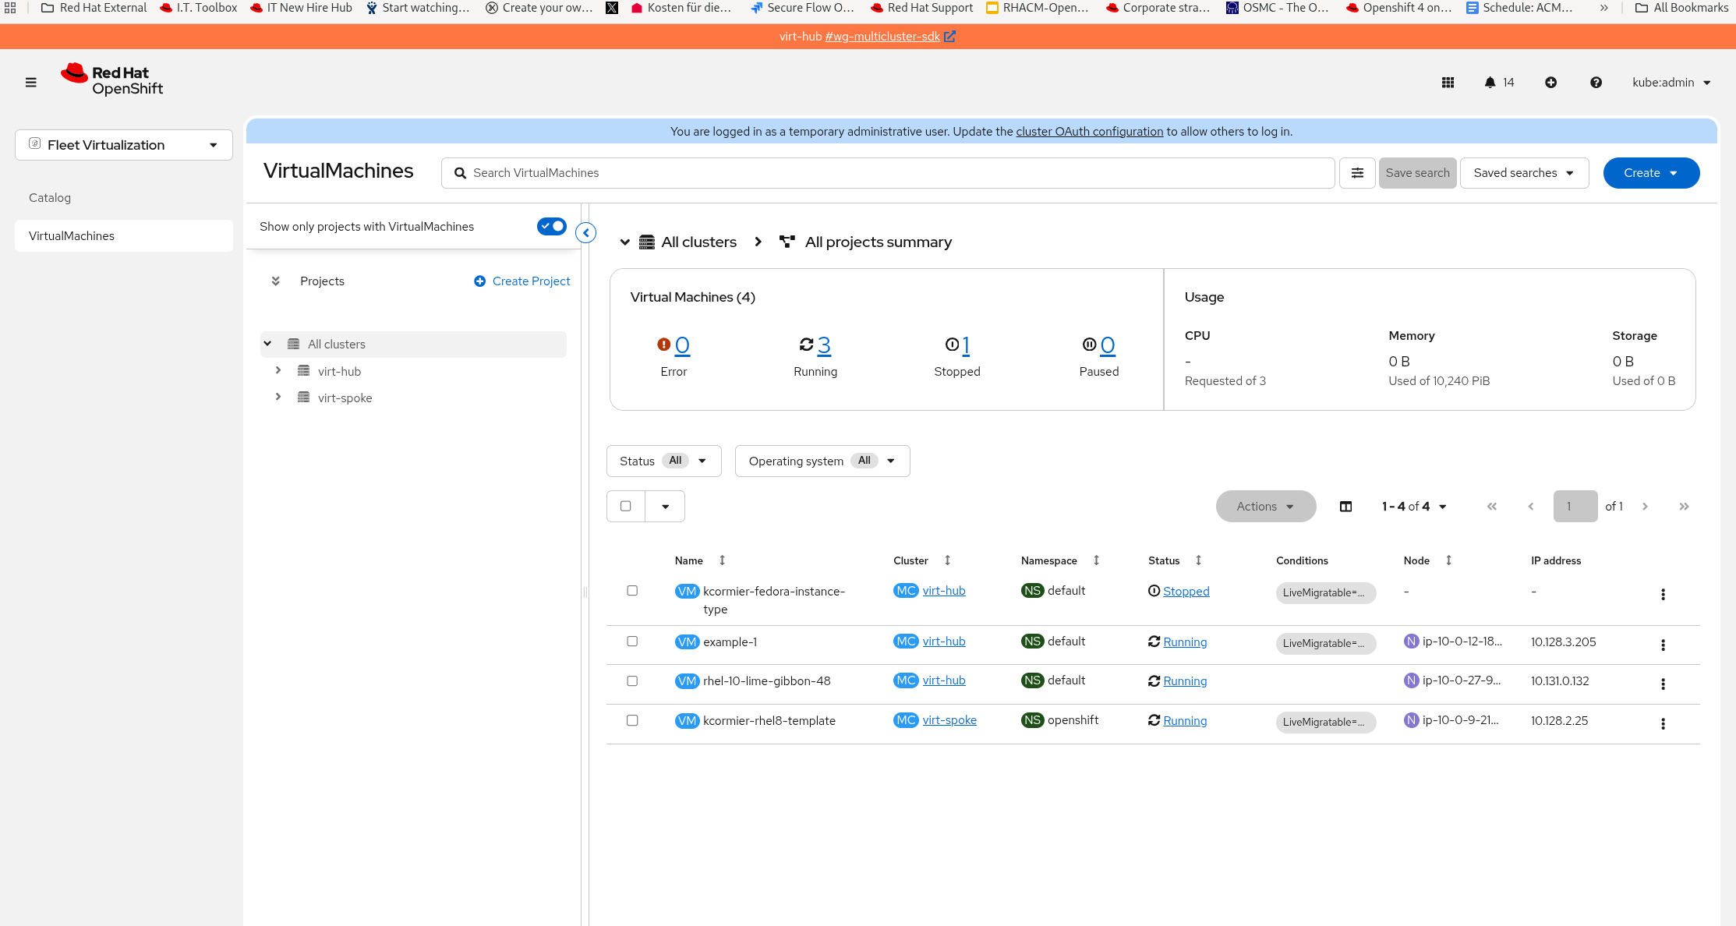Click the cluster OAuth configuration link
This screenshot has width=1736, height=926.
[1089, 132]
